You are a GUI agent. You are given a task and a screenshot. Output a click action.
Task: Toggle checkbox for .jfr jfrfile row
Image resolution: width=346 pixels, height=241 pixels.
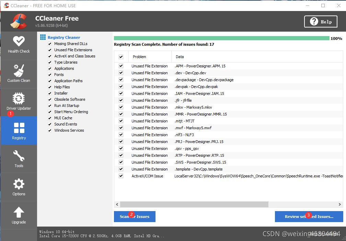pyautogui.click(x=121, y=100)
